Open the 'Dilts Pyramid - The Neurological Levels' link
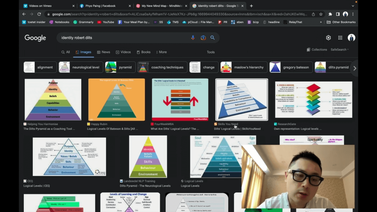Screen dimensions: 377x212 point(145,186)
